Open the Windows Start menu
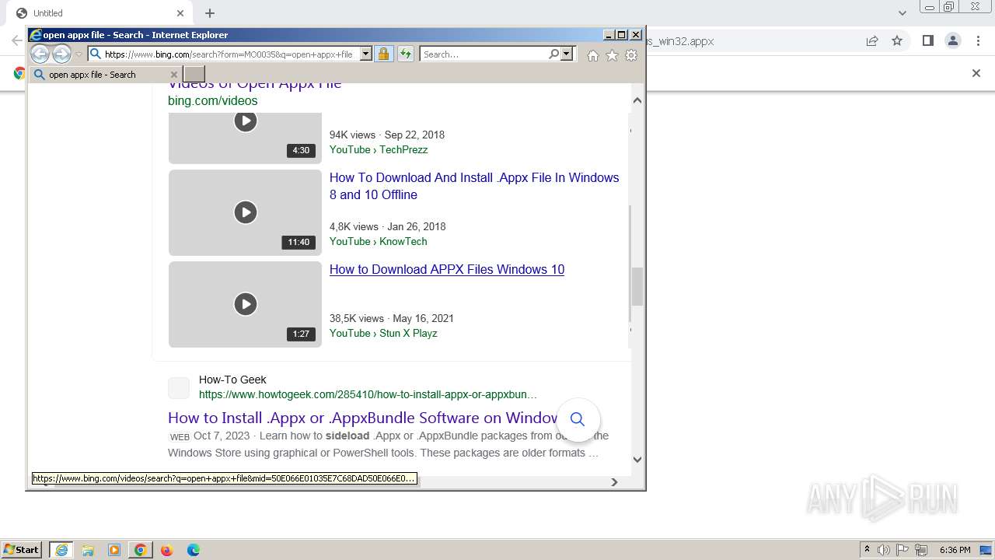Screen dimensions: 995x560 point(22,550)
